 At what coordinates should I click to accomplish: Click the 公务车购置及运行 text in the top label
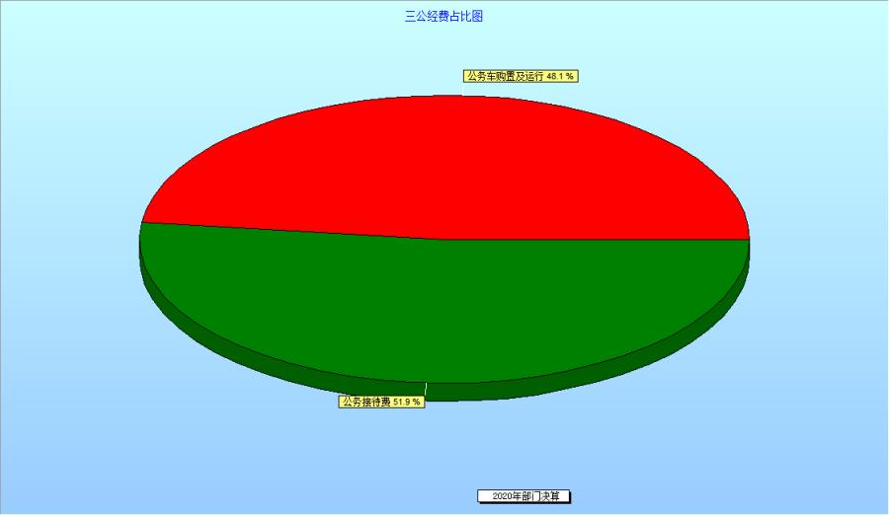[x=505, y=75]
